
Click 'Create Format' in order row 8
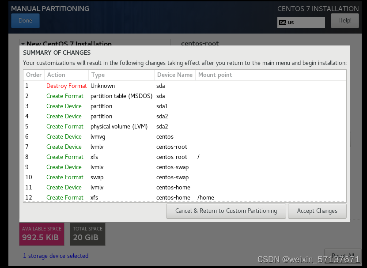pos(65,157)
